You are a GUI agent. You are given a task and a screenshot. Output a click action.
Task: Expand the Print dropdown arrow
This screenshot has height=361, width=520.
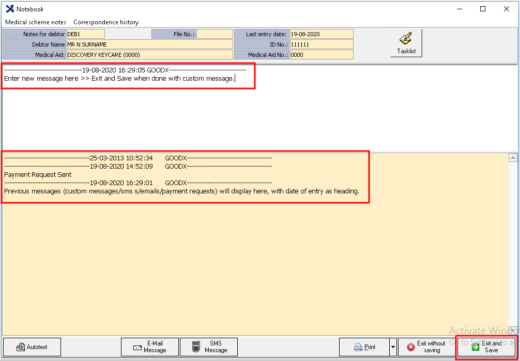(x=393, y=347)
